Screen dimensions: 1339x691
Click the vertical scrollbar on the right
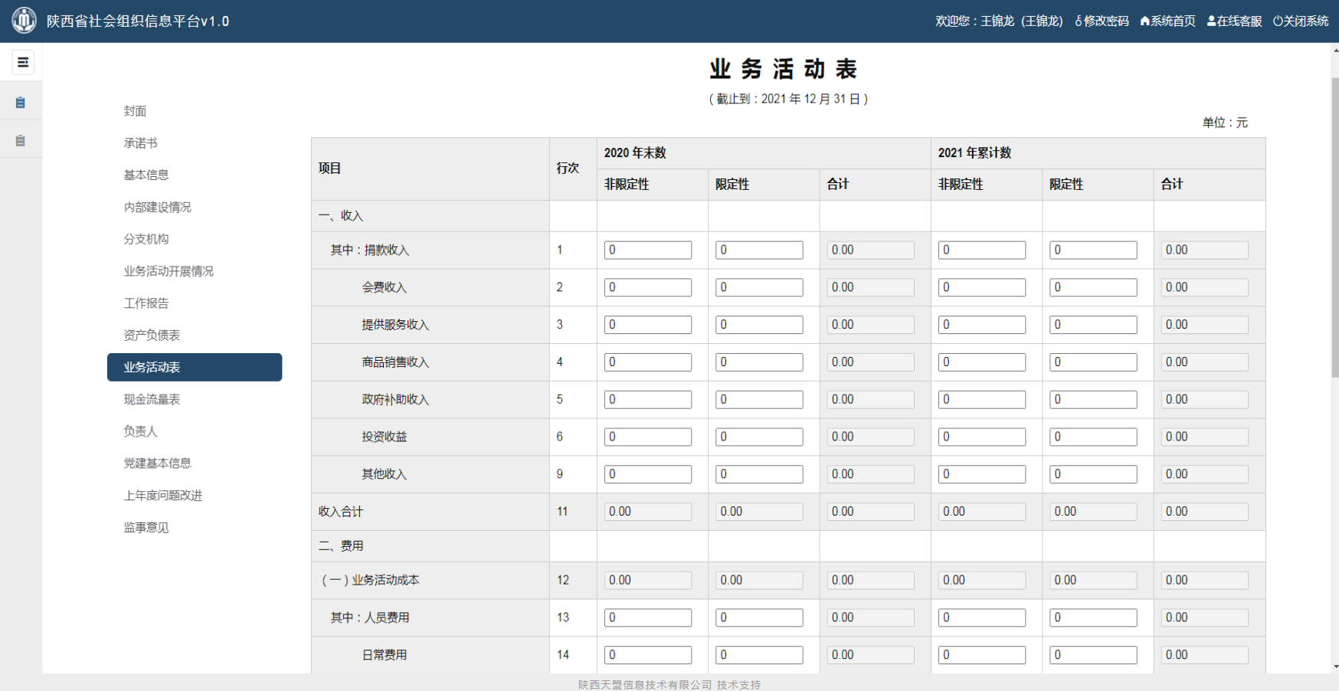point(1334,230)
